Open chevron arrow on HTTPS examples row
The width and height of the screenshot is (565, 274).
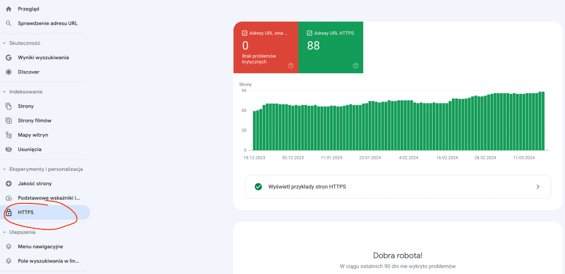click(538, 186)
